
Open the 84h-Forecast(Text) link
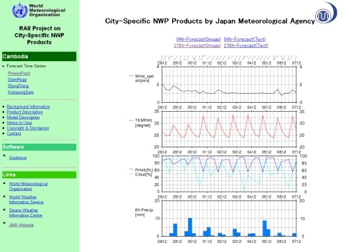(245, 39)
